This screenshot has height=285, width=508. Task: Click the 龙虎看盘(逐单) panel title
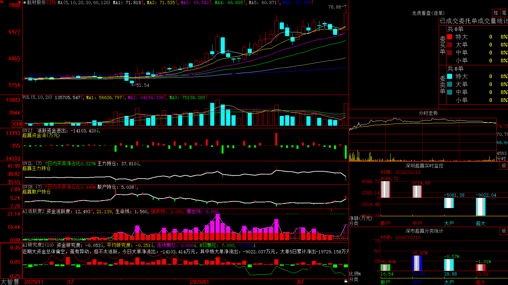428,13
